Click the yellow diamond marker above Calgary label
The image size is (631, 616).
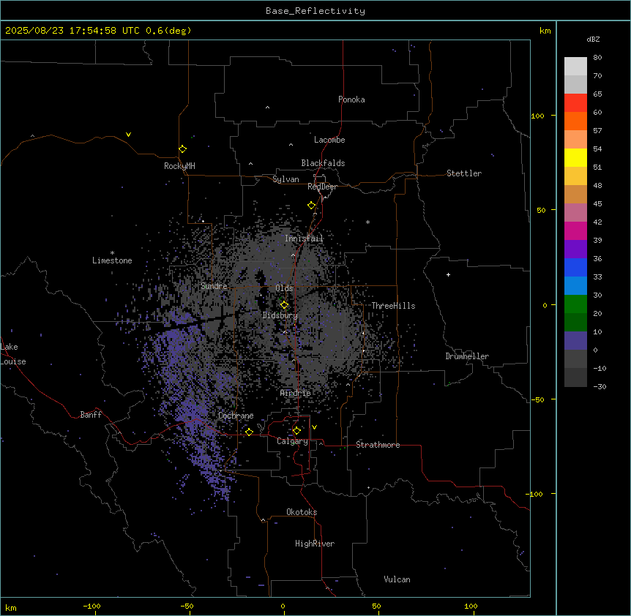(296, 431)
